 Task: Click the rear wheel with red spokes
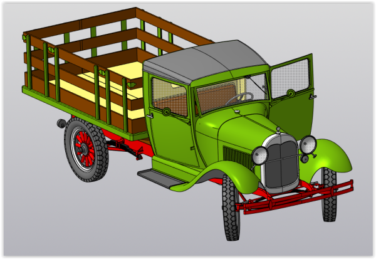tap(86, 150)
